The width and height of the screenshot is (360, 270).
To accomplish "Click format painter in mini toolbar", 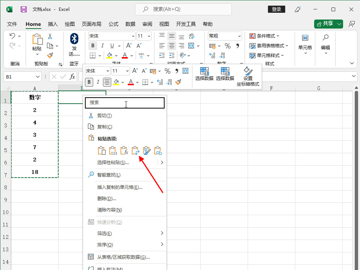I will coord(178,82).
